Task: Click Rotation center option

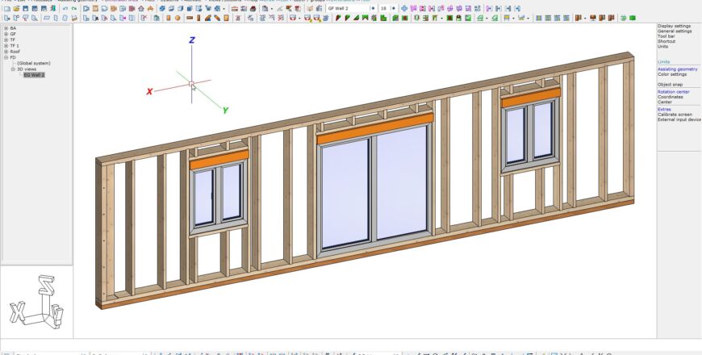Action: tap(673, 92)
